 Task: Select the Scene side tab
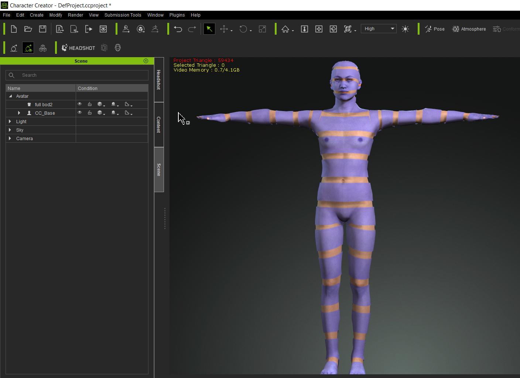159,170
